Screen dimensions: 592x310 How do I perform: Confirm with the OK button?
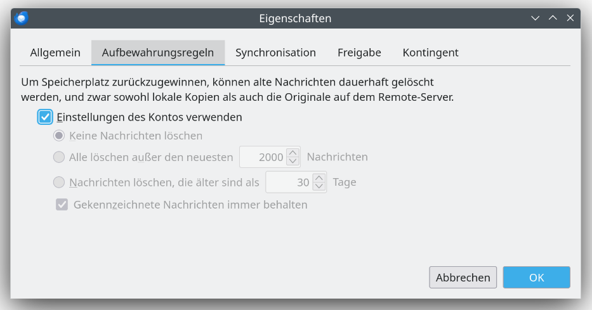point(536,278)
